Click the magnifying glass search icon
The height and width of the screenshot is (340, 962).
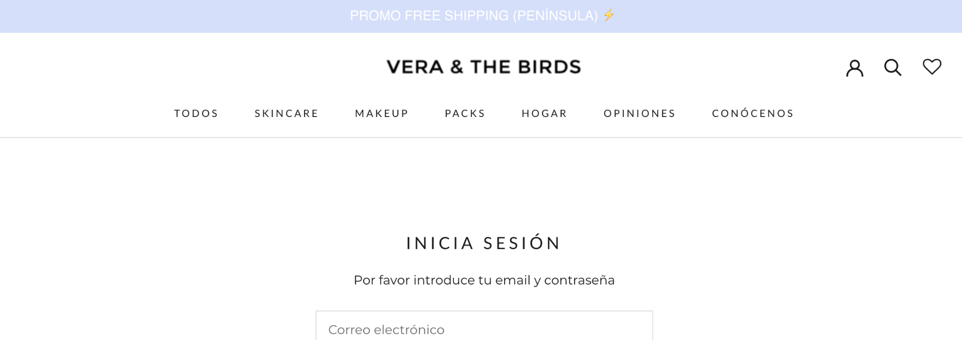point(892,67)
